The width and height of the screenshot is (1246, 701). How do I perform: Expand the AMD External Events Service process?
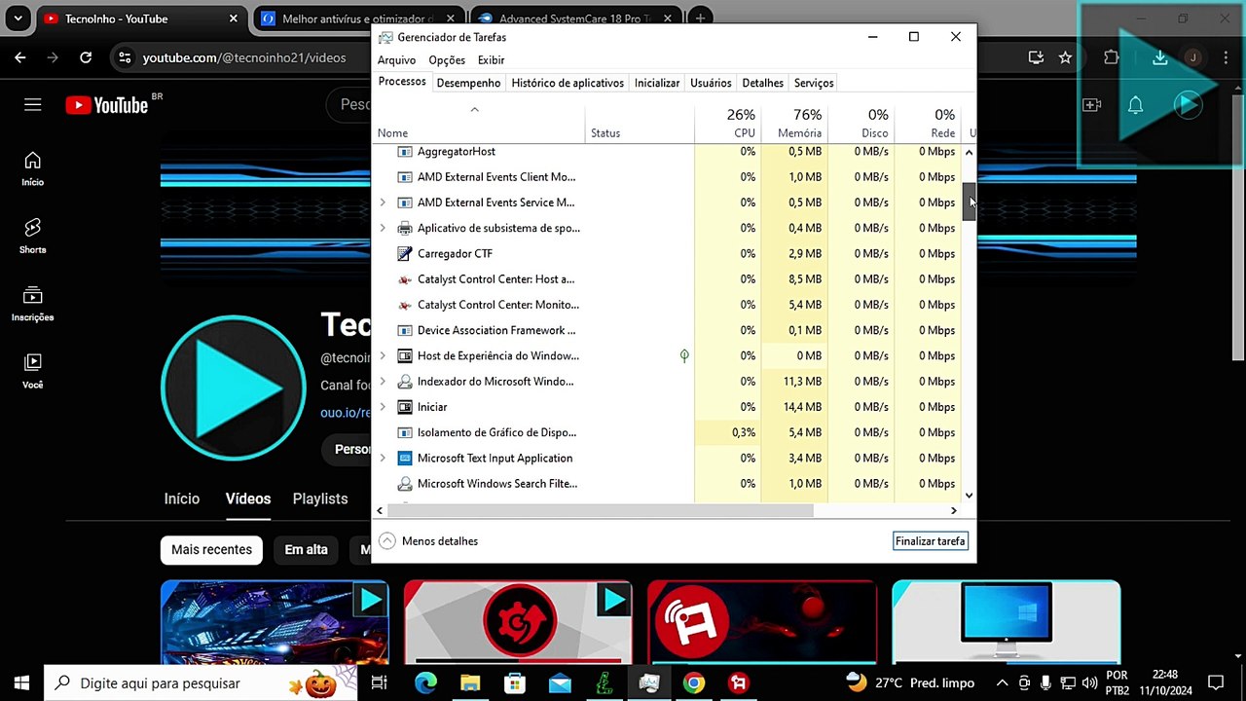pos(383,203)
